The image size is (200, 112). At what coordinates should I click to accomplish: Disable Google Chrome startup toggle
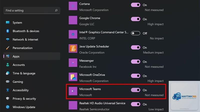point(135,19)
